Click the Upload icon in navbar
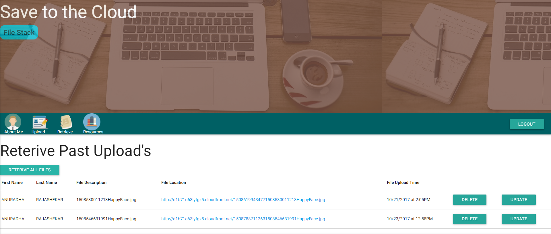Image resolution: width=551 pixels, height=234 pixels. pyautogui.click(x=40, y=122)
